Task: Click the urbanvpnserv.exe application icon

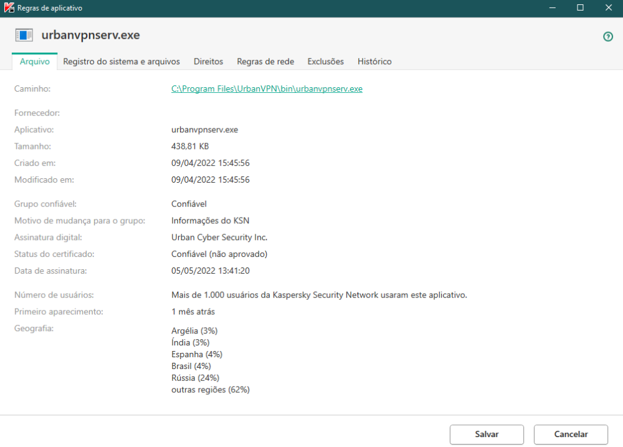Action: 24,35
